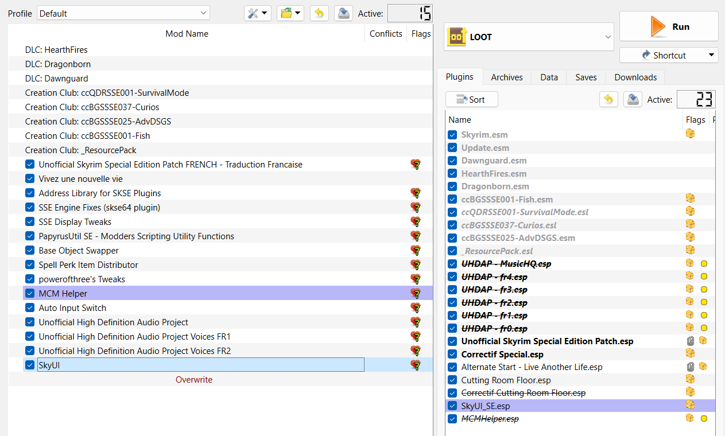Open the Saves tab
Viewport: 725px width, 436px height.
586,77
